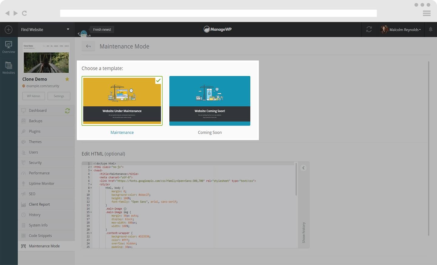Click the Fresh news mascot icon

84,33
